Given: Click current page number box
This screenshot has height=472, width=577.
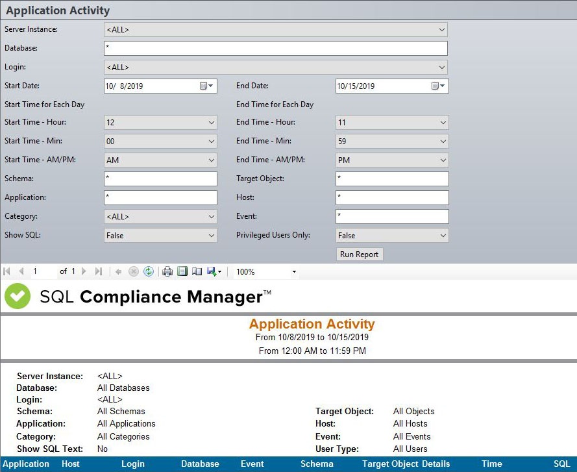Looking at the screenshot, I should (x=43, y=272).
